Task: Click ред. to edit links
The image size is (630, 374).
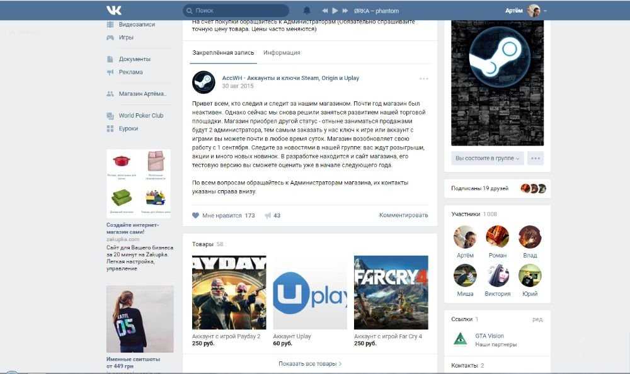Action: 537,319
